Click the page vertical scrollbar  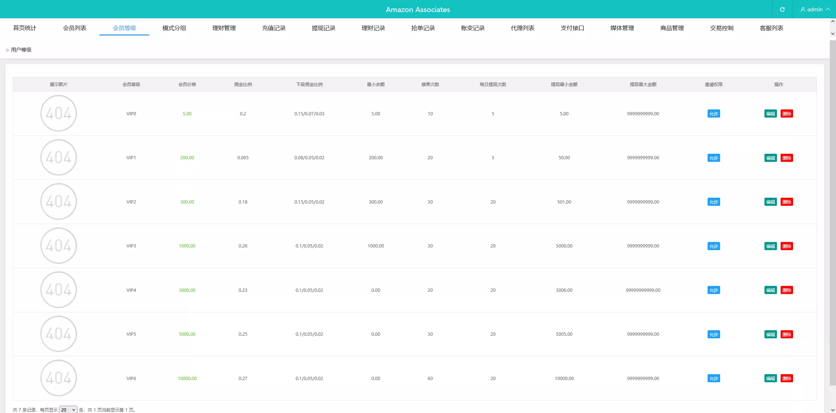pos(833,212)
